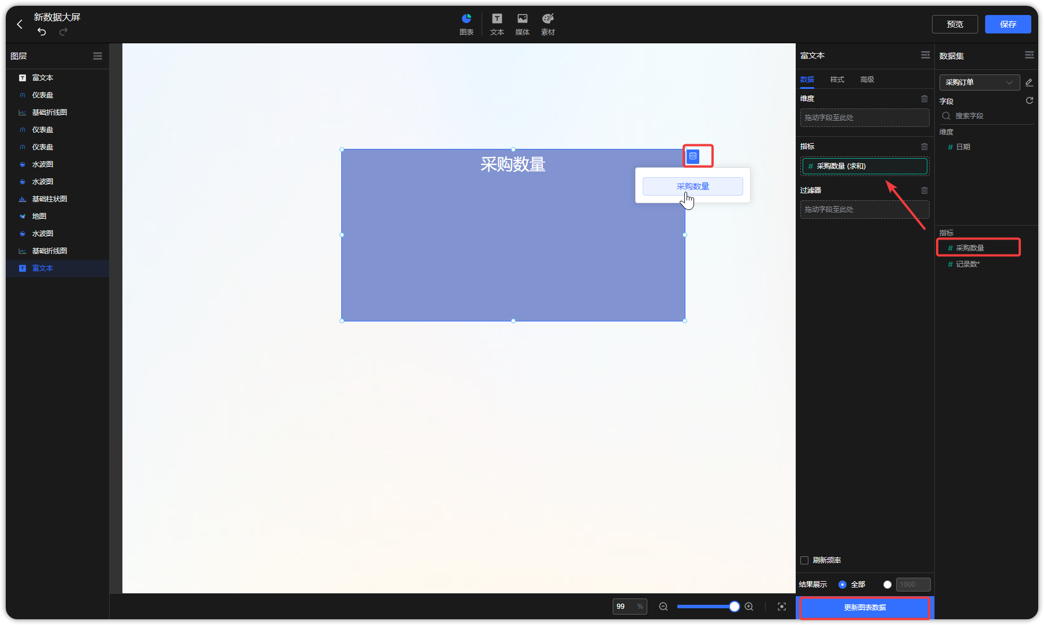Image resolution: width=1044 pixels, height=625 pixels.
Task: Collapse the 图层 layers panel
Action: tap(98, 56)
